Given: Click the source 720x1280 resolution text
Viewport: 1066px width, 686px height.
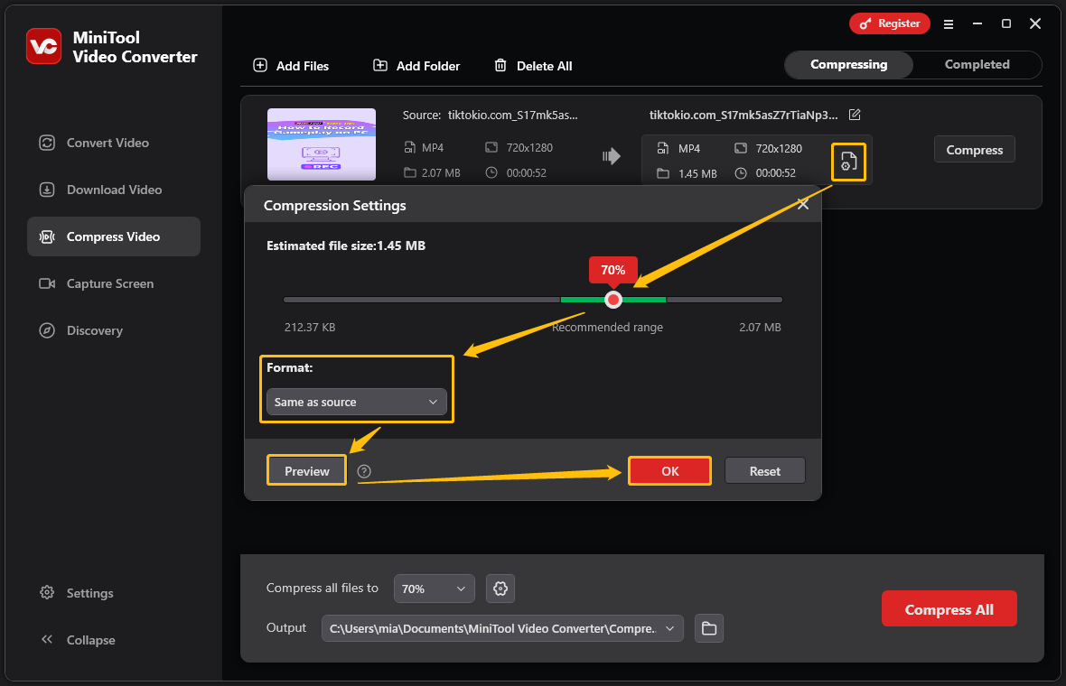Looking at the screenshot, I should tap(529, 147).
